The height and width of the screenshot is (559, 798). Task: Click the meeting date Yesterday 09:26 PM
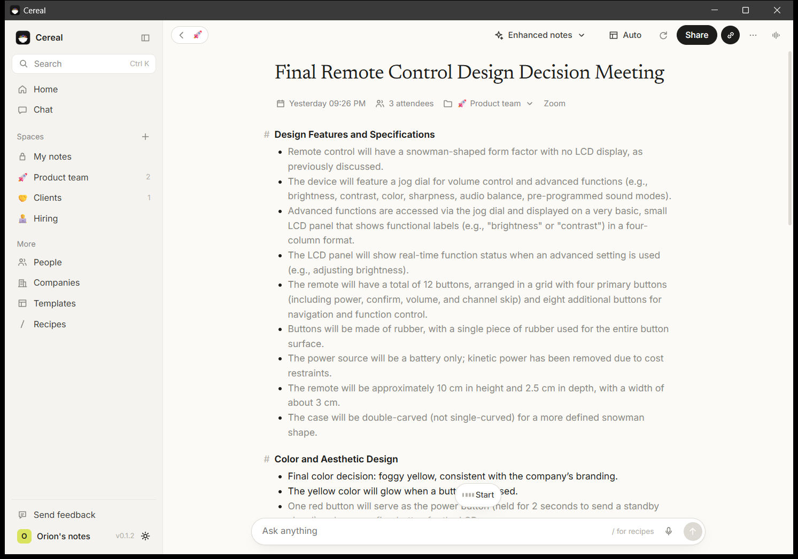(321, 104)
